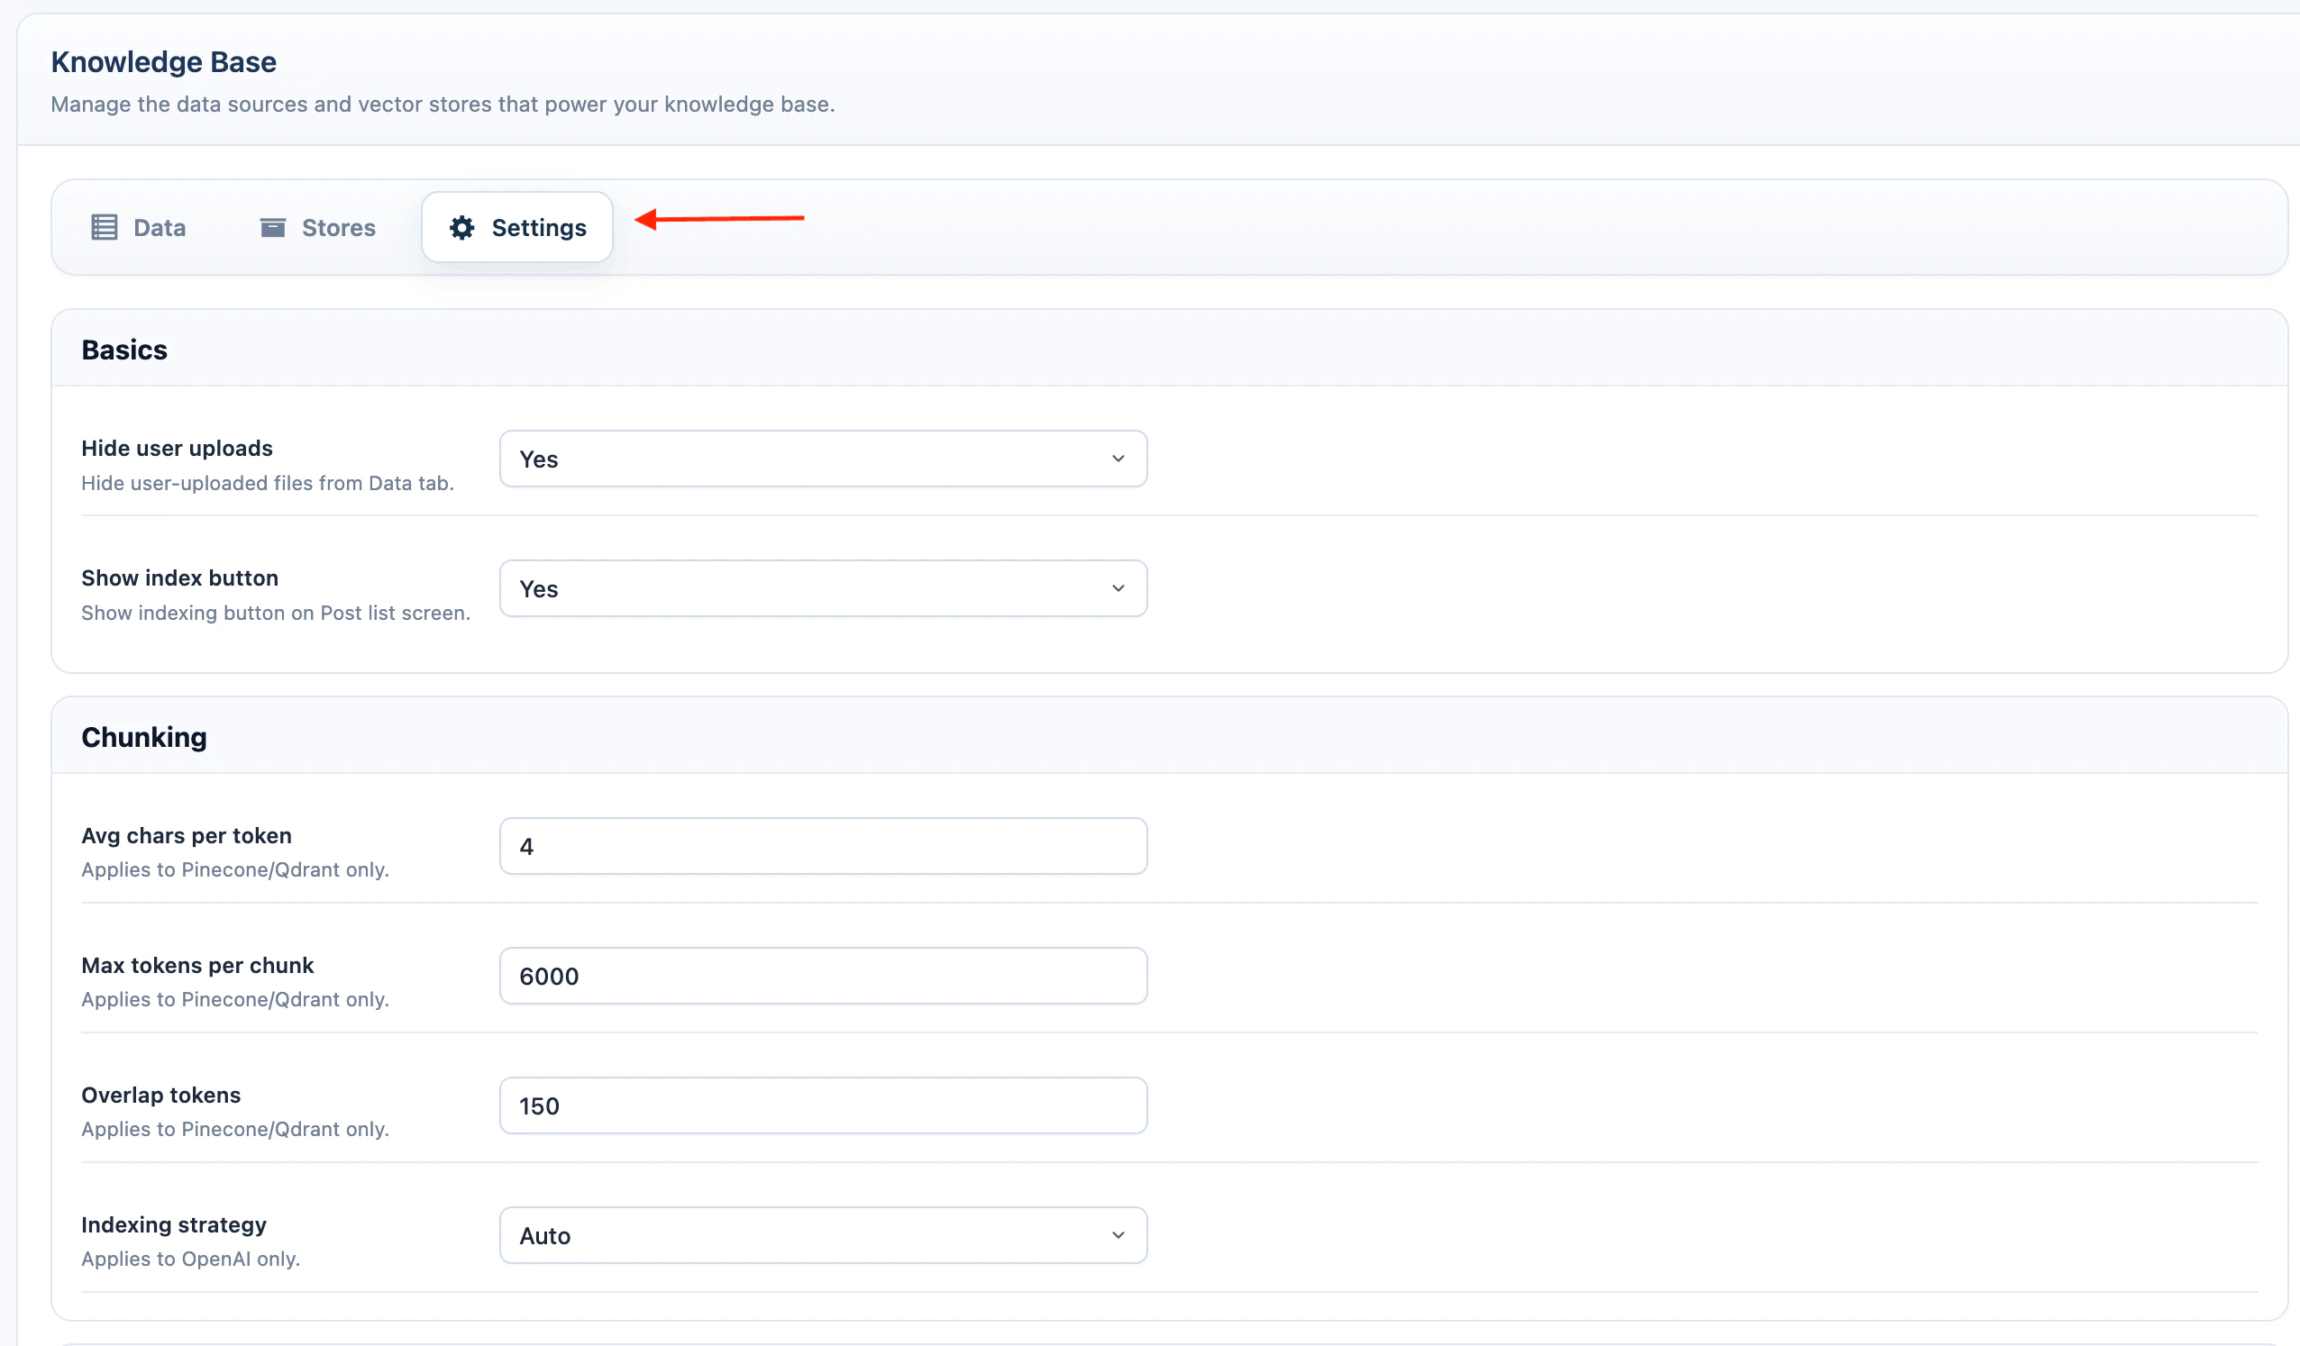Click the Data tab table icon
This screenshot has width=2300, height=1346.
[104, 227]
